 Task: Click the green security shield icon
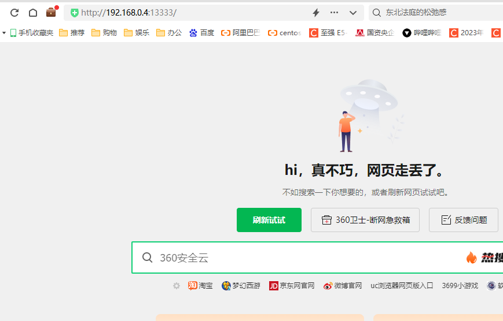[x=75, y=13]
